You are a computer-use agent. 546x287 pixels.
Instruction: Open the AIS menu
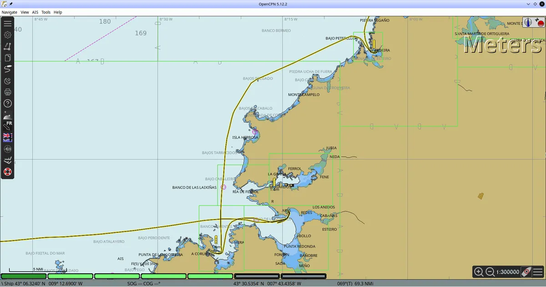[35, 12]
